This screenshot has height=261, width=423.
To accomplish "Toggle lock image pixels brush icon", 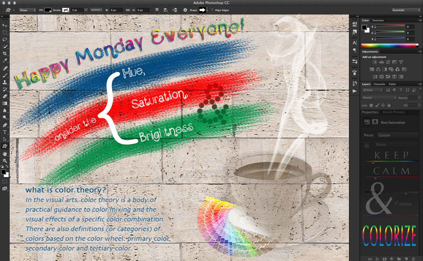I will (x=377, y=105).
